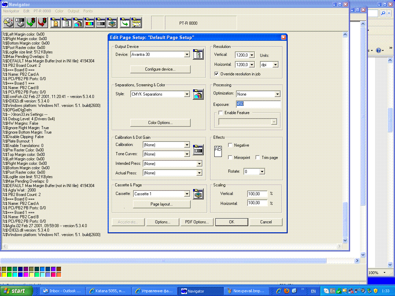Open Vertical resolution dropdown
This screenshot has height=296, width=395.
point(252,55)
